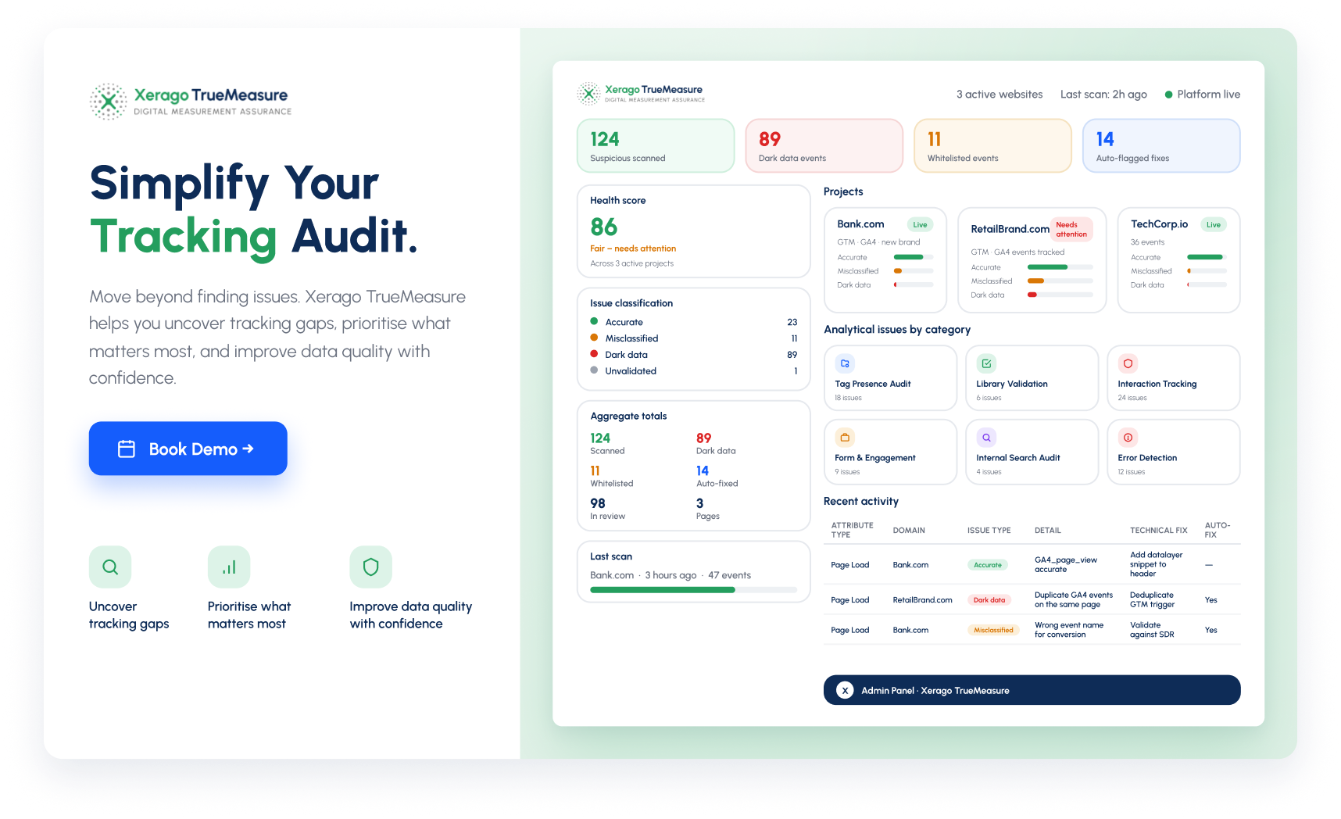Click 'Last scan: 2h ago' in header

point(1103,95)
